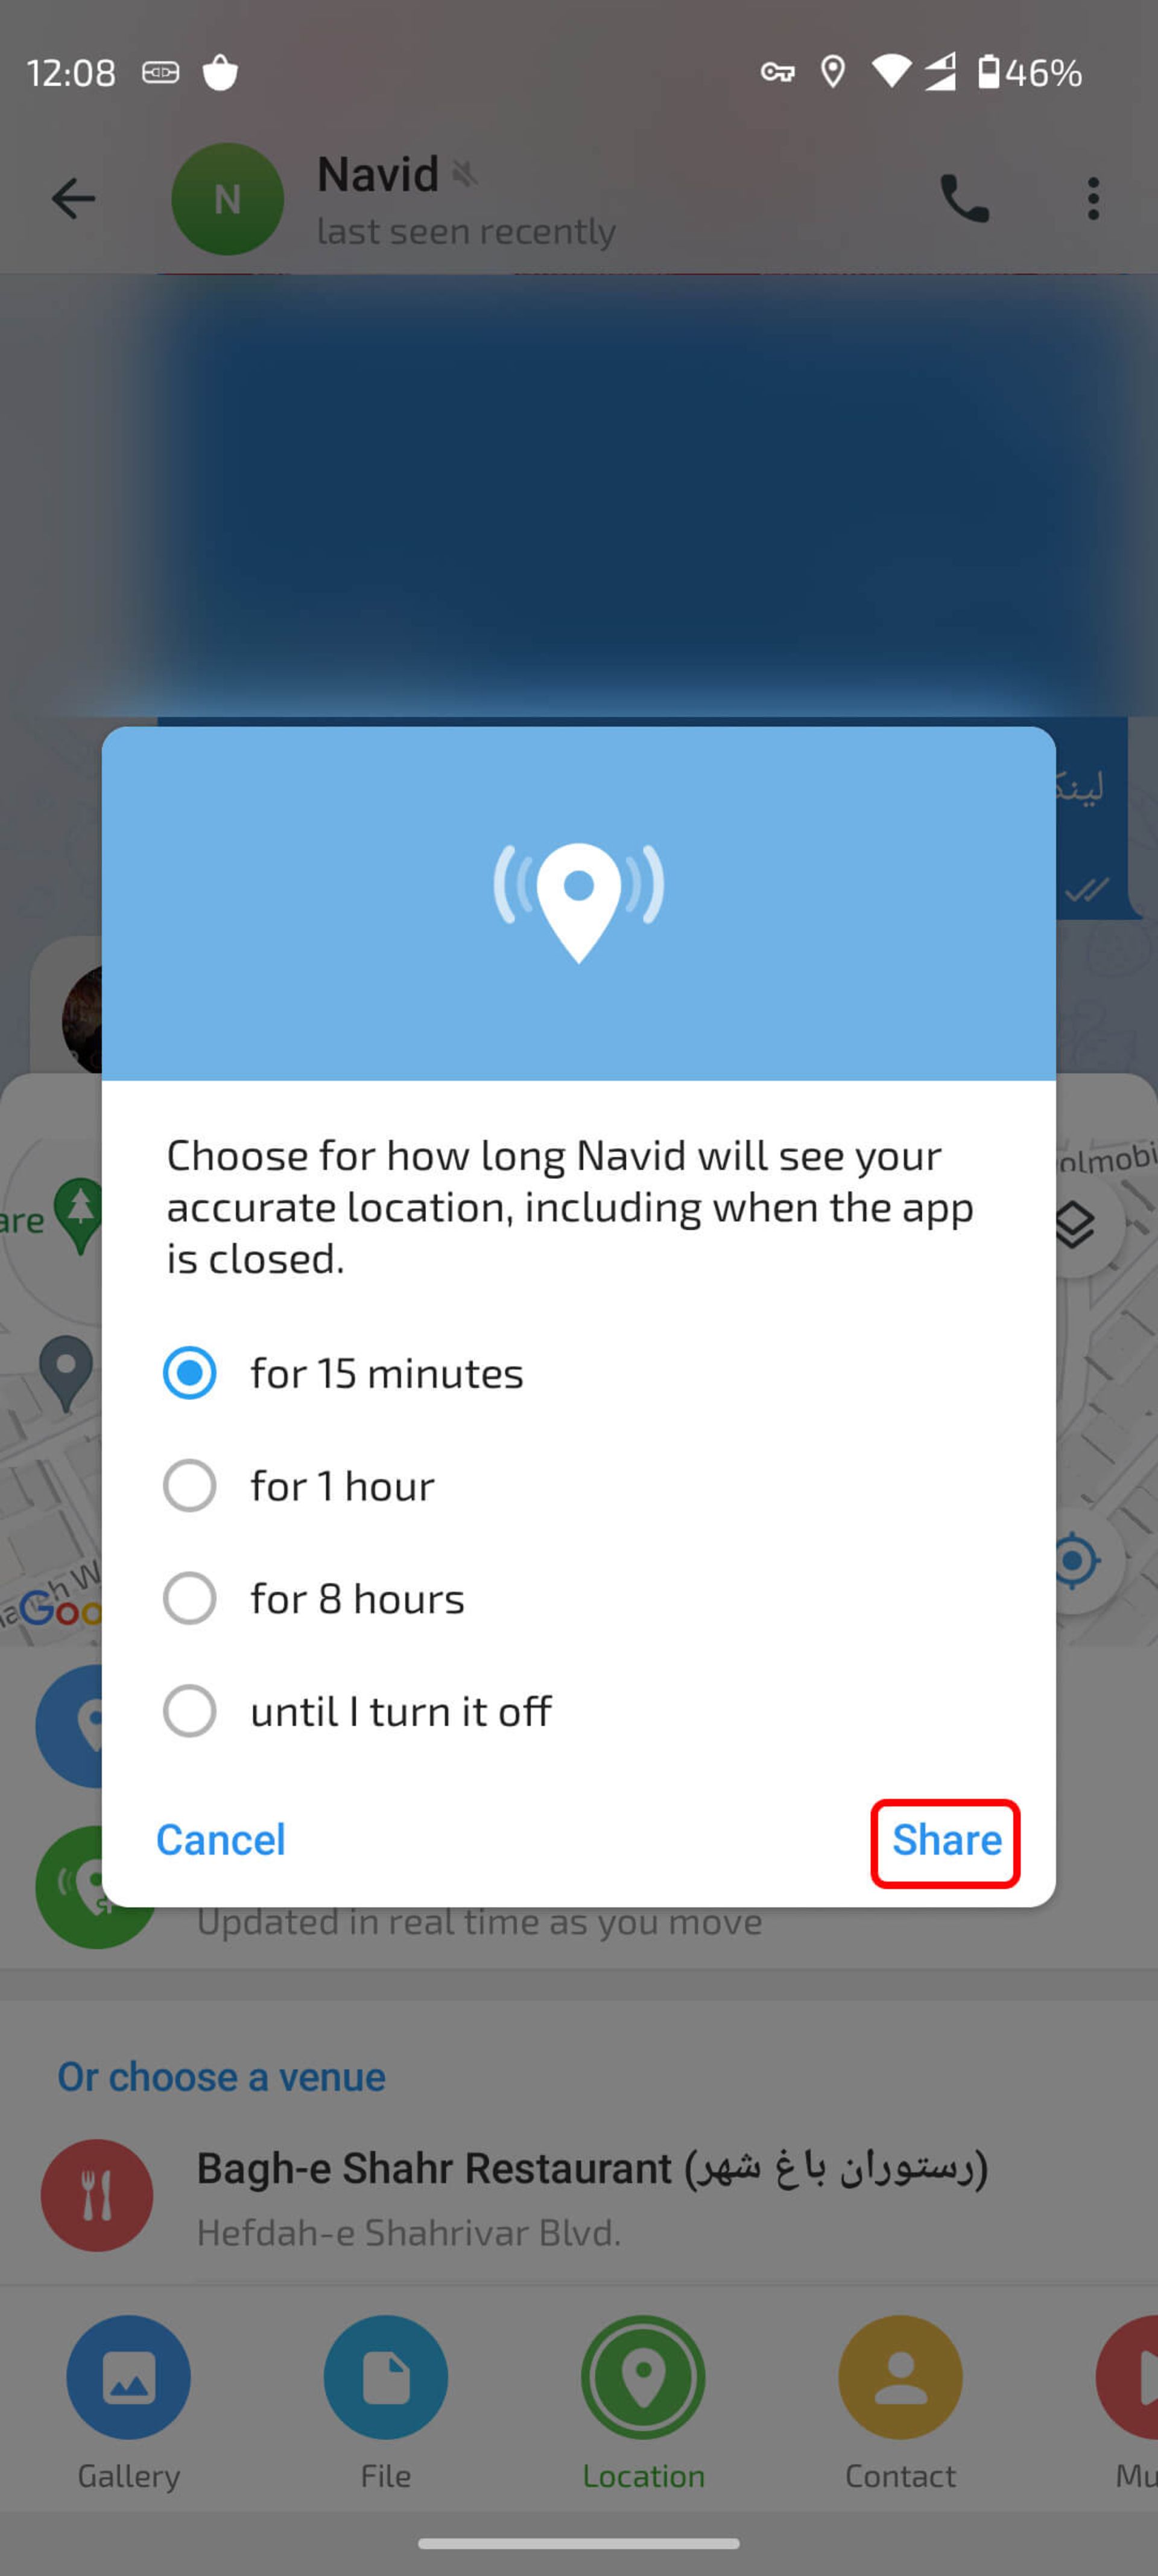This screenshot has width=1158, height=2576.
Task: Tap the back arrow navigation icon
Action: (72, 199)
